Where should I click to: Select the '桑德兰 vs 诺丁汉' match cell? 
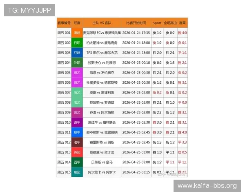(102, 152)
